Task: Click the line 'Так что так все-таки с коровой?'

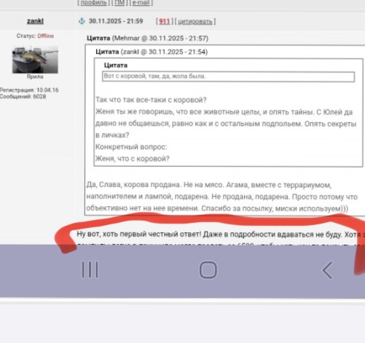Action: click(x=151, y=100)
